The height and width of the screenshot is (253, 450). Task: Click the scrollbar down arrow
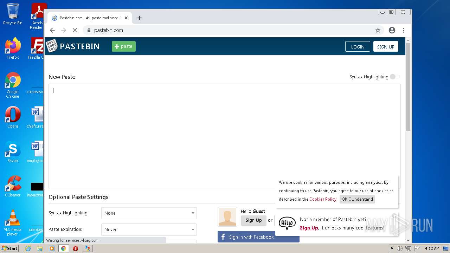(408, 240)
